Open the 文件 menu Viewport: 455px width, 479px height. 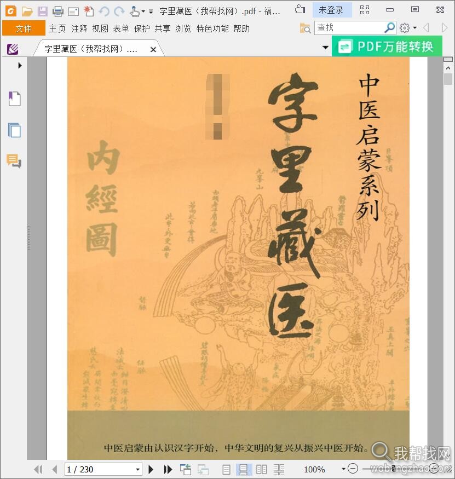point(24,28)
